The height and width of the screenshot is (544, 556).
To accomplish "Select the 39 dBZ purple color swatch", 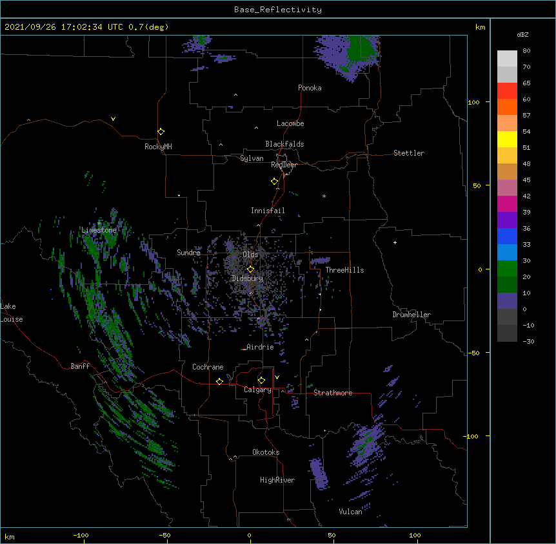I will click(507, 220).
